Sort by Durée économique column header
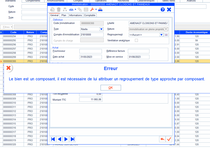Screen dimensions: 210x150 (196, 32)
